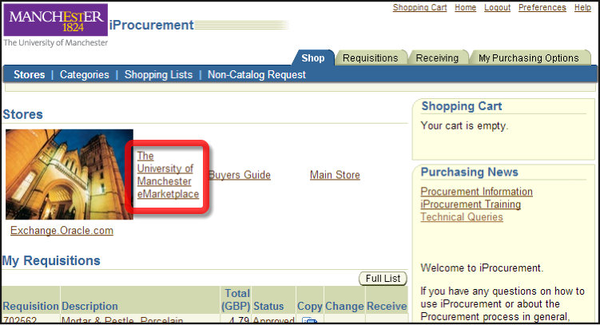Click the iProcurement title text
The height and width of the screenshot is (325, 600).
coord(152,26)
